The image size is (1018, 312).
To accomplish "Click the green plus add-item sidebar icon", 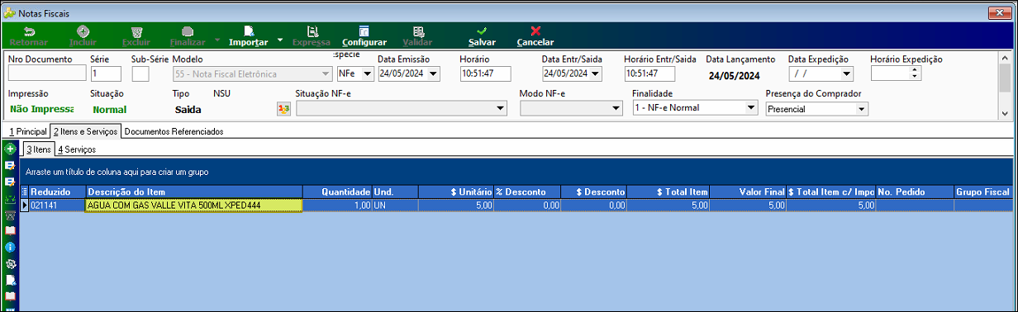I will pyautogui.click(x=11, y=149).
